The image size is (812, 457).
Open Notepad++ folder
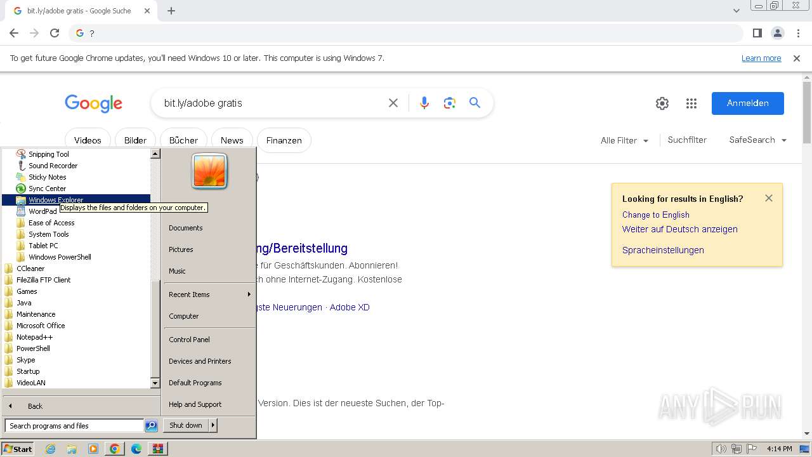pyautogui.click(x=34, y=337)
